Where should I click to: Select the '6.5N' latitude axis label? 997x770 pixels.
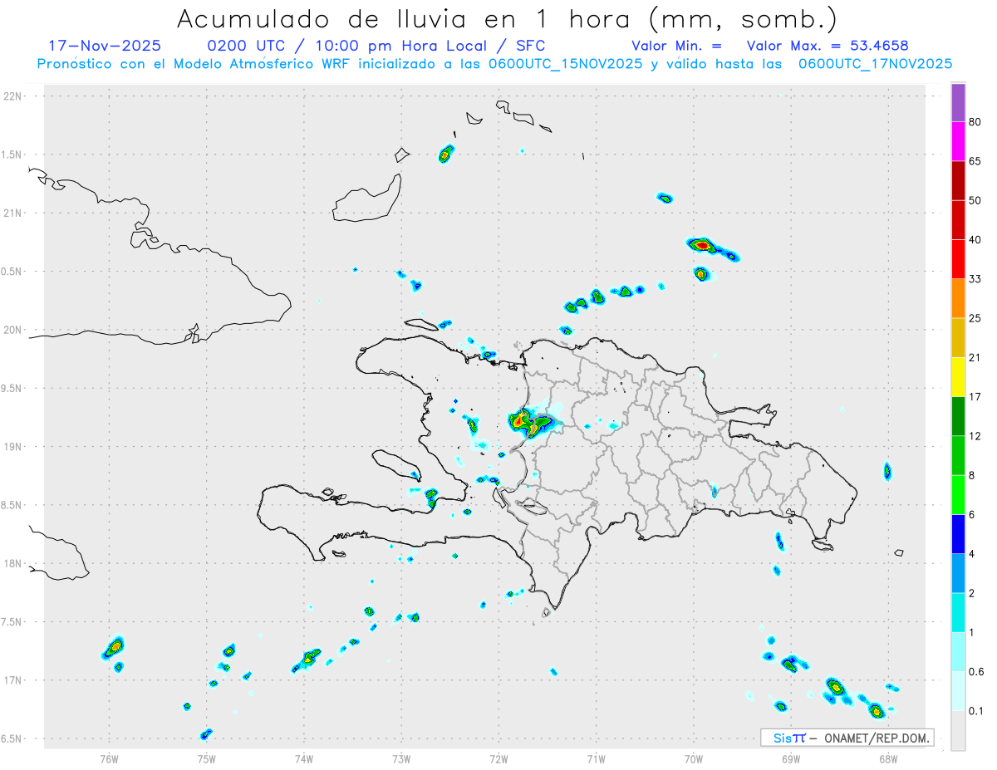click(12, 738)
